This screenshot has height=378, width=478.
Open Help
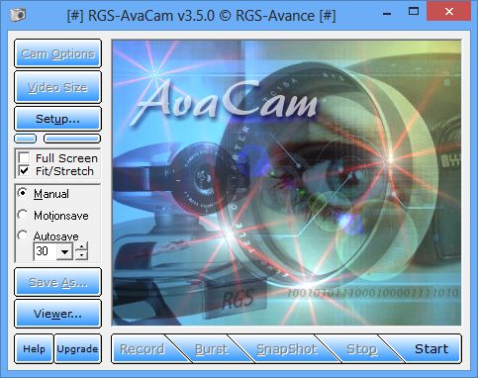coord(34,348)
